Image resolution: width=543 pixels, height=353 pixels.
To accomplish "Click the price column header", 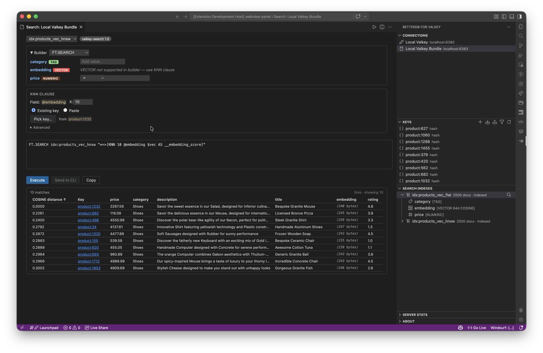I will 114,200.
